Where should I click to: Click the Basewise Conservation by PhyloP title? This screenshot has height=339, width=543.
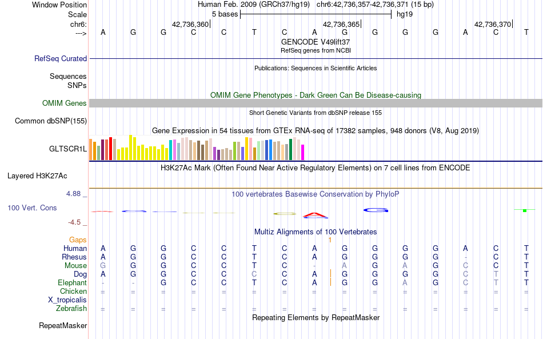click(x=316, y=194)
